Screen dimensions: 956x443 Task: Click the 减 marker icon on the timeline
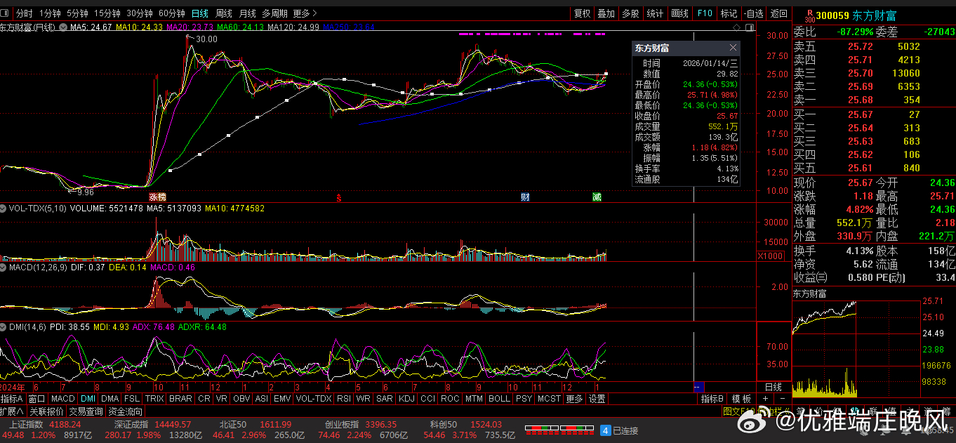pyautogui.click(x=597, y=197)
